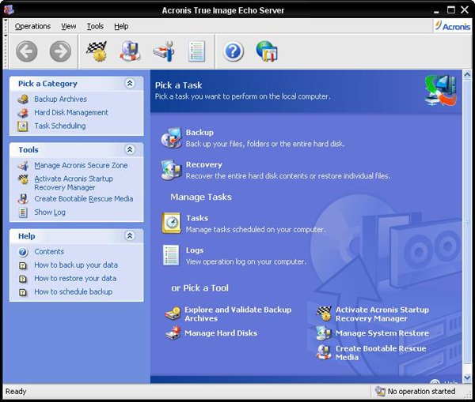
Task: Open the Help menu
Action: click(121, 26)
